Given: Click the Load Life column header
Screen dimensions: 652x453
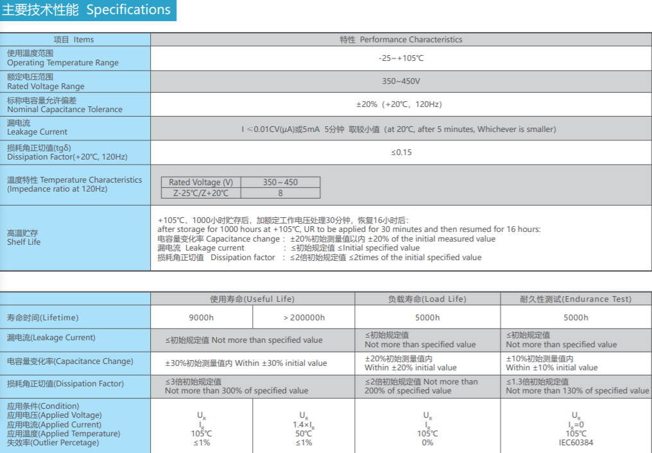Looking at the screenshot, I should 427,299.
